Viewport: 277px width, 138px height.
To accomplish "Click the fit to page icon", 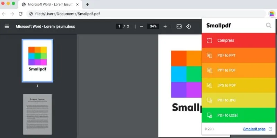I will [179, 27].
